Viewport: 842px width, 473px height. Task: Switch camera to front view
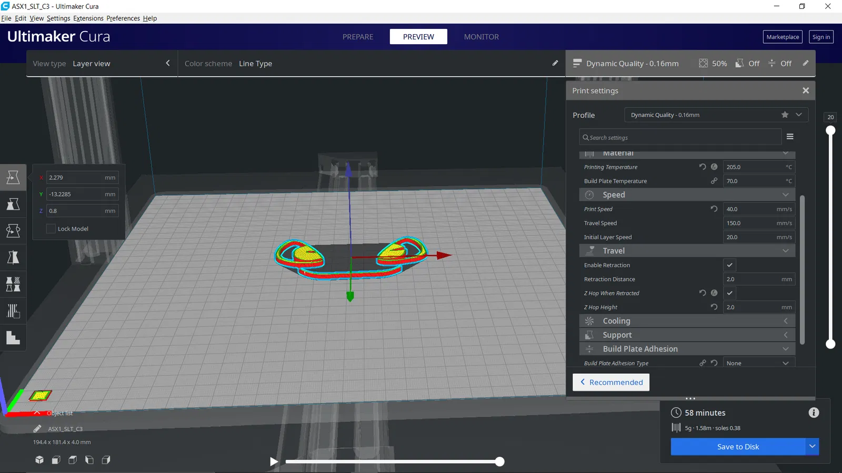pyautogui.click(x=56, y=460)
